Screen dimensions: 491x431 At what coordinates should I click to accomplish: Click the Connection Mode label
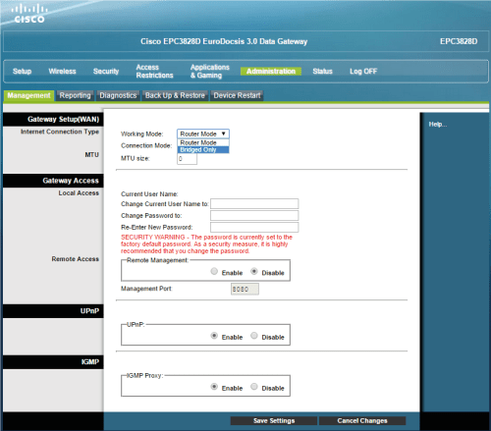pyautogui.click(x=146, y=145)
